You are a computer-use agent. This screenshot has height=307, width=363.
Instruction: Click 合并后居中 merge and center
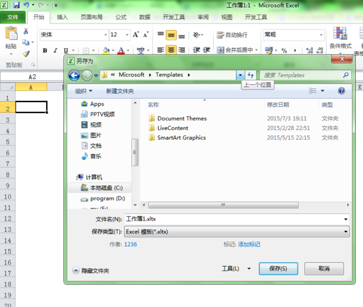click(235, 50)
